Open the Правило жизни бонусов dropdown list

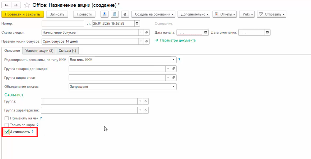click(x=141, y=41)
